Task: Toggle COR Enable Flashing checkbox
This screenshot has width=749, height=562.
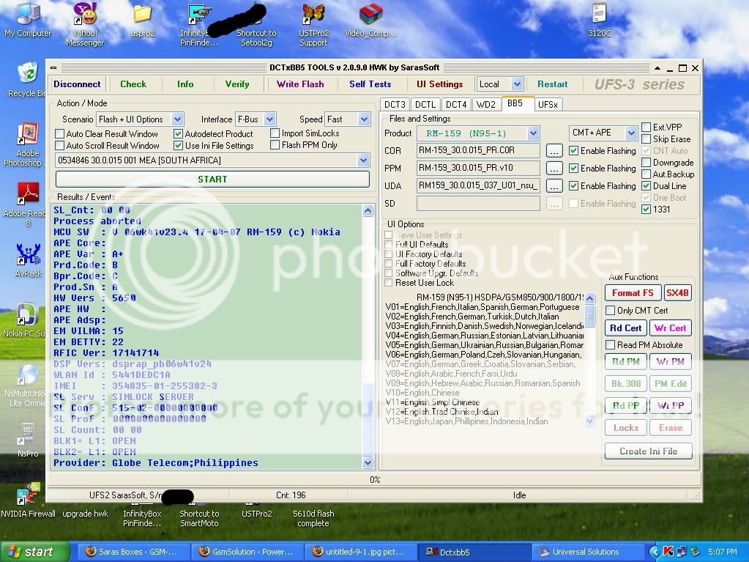Action: 574,150
